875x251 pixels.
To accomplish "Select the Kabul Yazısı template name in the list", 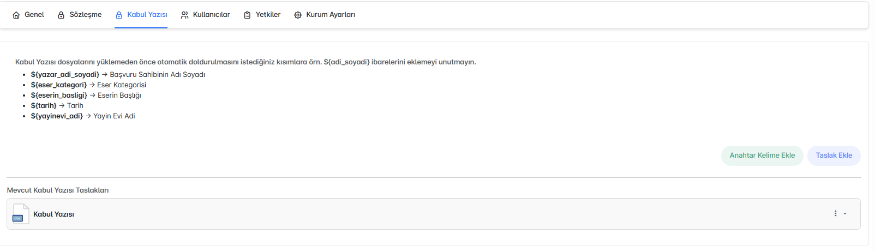I will 53,214.
